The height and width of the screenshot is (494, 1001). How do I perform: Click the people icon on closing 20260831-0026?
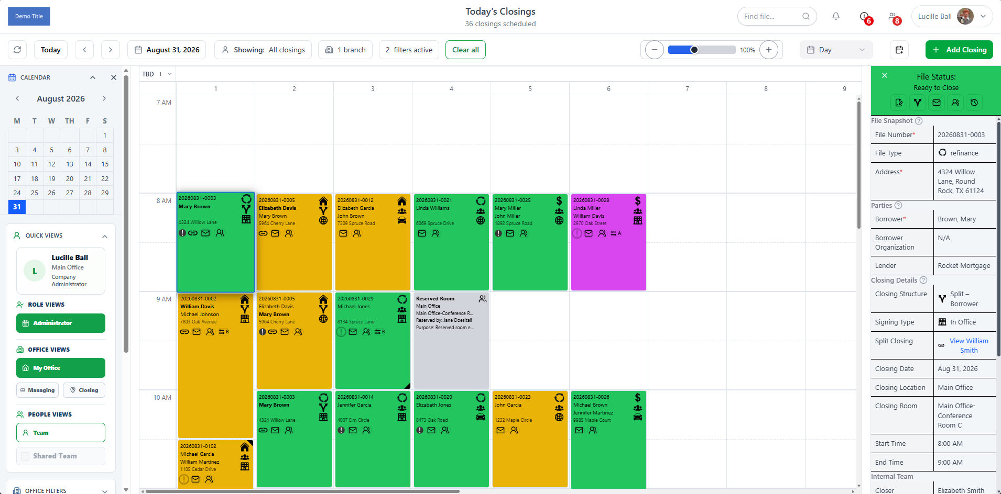pyautogui.click(x=593, y=430)
